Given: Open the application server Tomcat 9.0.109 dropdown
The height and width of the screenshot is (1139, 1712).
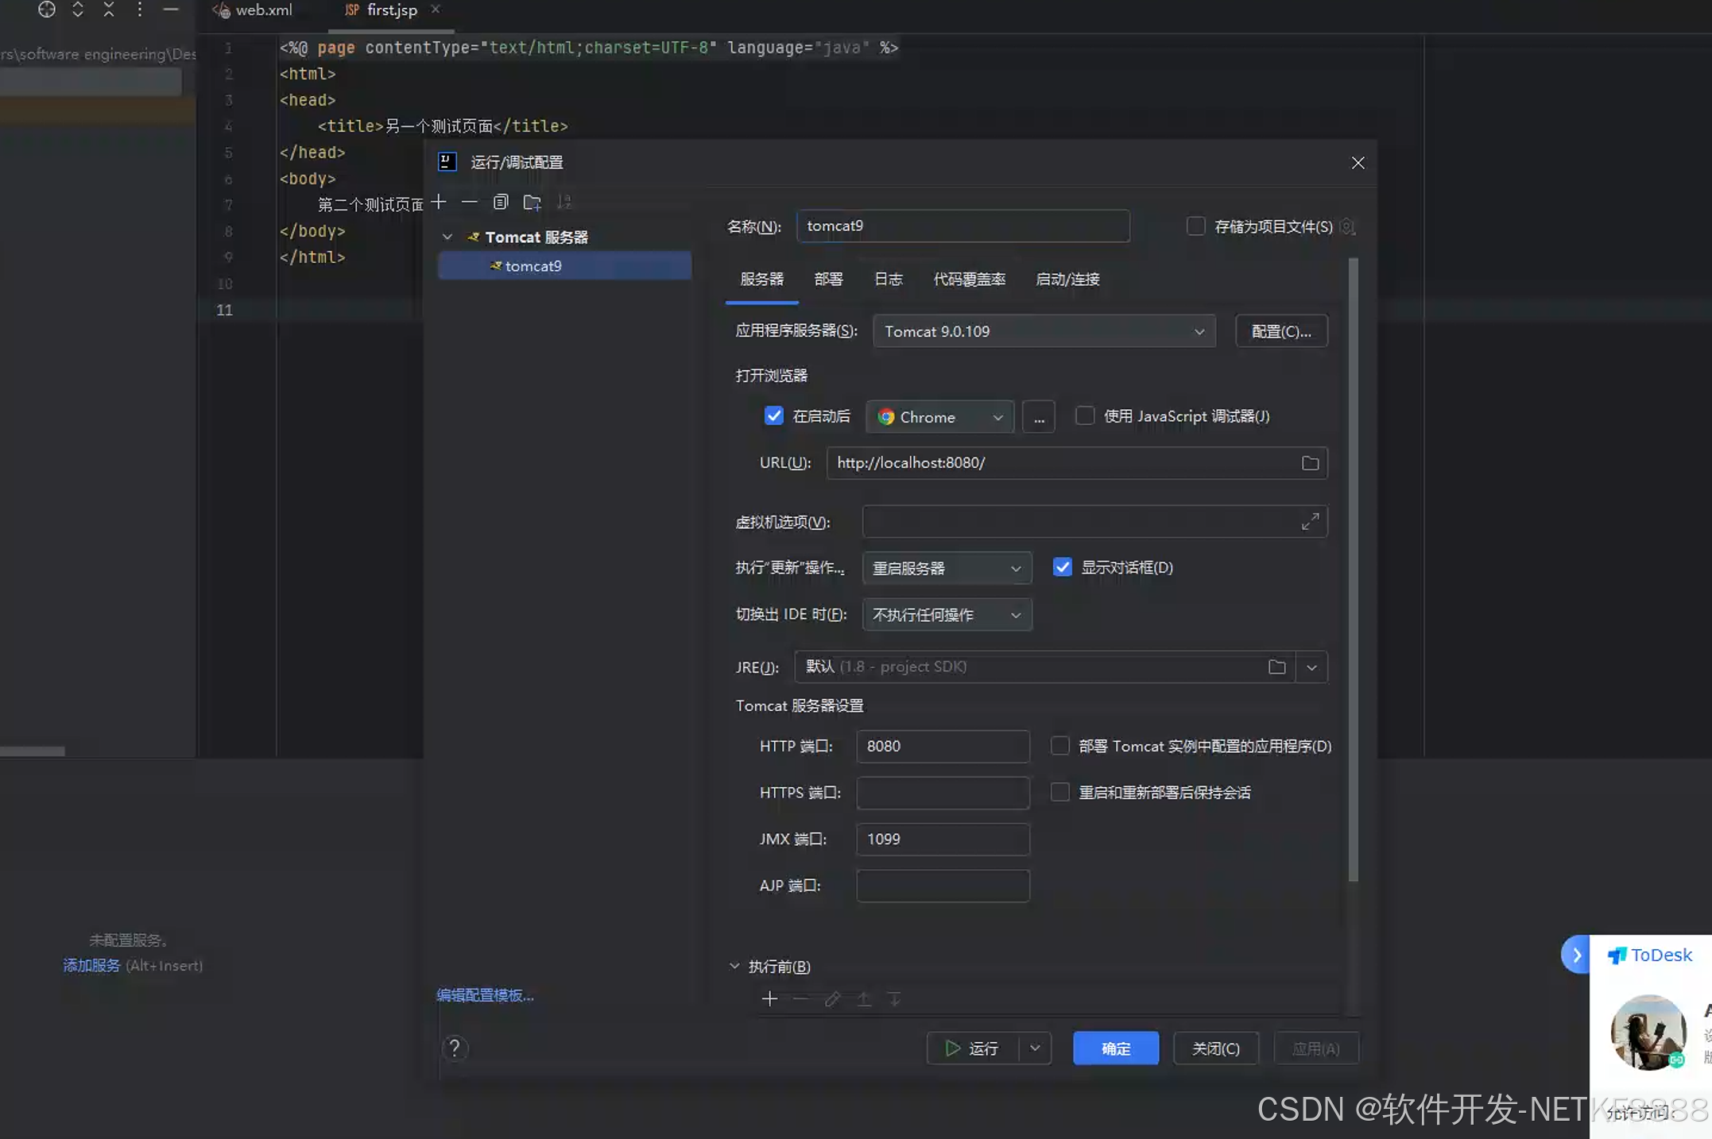Looking at the screenshot, I should point(1044,331).
